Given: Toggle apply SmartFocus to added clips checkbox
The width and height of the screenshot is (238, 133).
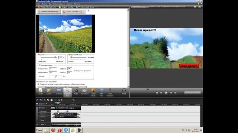Looking at the screenshot, I should click(x=38, y=84).
